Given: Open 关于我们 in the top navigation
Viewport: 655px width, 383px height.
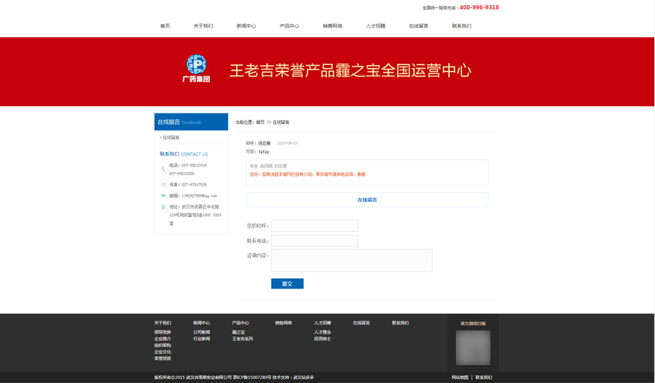Looking at the screenshot, I should pyautogui.click(x=203, y=26).
